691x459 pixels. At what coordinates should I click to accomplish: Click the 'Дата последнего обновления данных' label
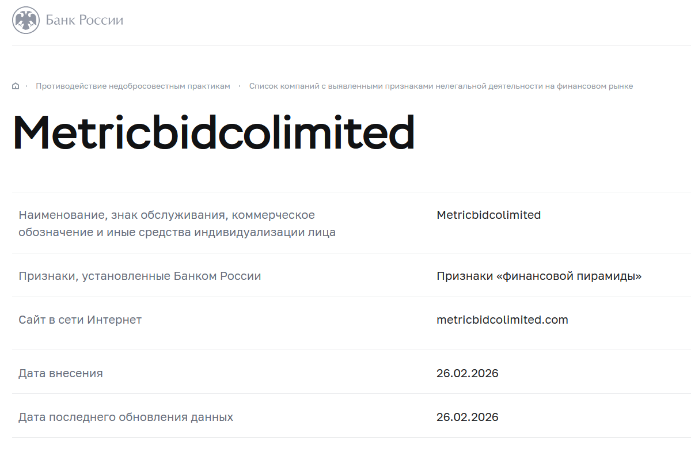tap(126, 418)
